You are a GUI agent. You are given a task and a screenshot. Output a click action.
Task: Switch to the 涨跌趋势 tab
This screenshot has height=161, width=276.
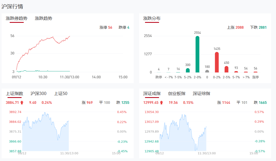point(43,19)
